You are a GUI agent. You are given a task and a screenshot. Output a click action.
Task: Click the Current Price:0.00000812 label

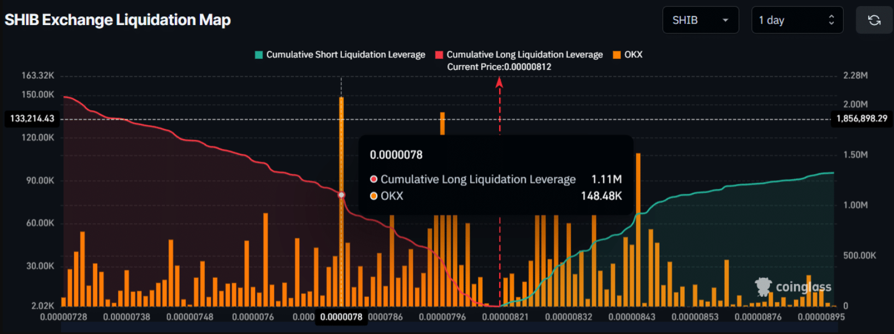coord(499,67)
